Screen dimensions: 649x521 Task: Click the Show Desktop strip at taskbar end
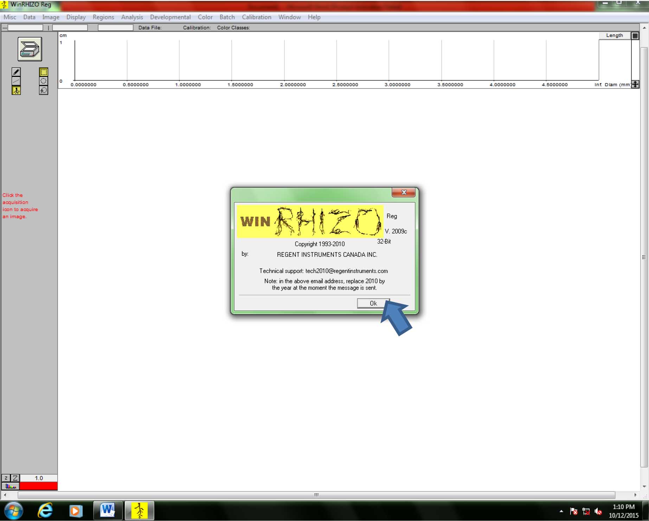point(646,510)
